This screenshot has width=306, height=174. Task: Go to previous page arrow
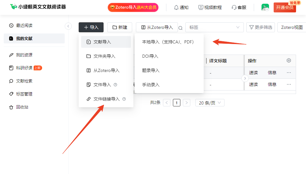(167, 103)
